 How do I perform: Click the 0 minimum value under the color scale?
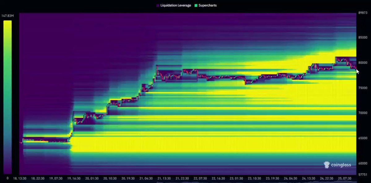pyautogui.click(x=7, y=178)
